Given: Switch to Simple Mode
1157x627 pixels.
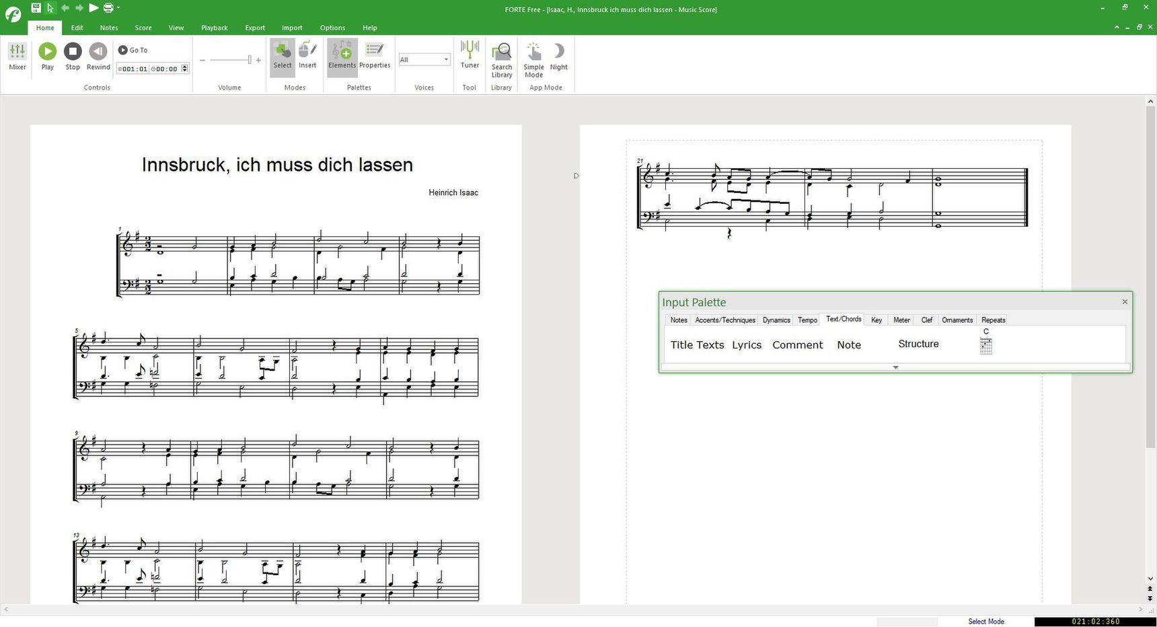Looking at the screenshot, I should [533, 61].
